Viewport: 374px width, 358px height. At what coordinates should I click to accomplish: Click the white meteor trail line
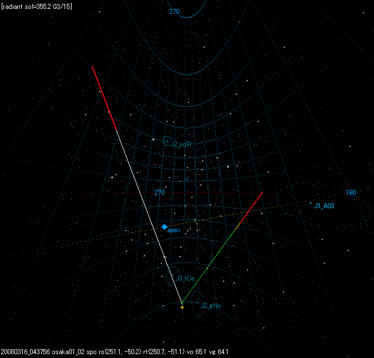pyautogui.click(x=149, y=217)
